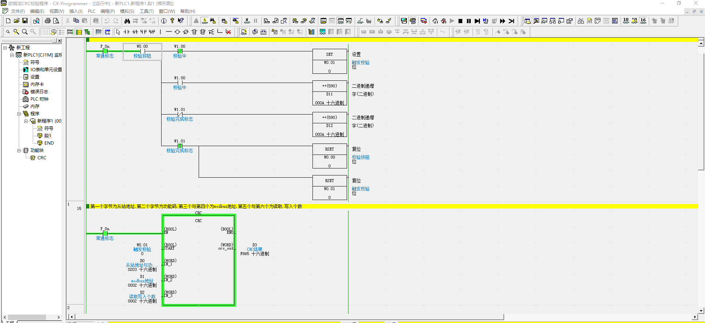This screenshot has height=323, width=705.
Task: Select the arrow selection mode tool
Action: click(118, 32)
